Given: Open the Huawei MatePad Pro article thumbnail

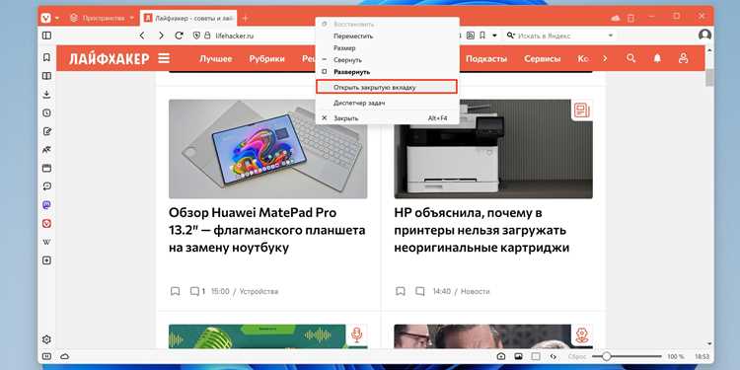Looking at the screenshot, I should pos(267,149).
